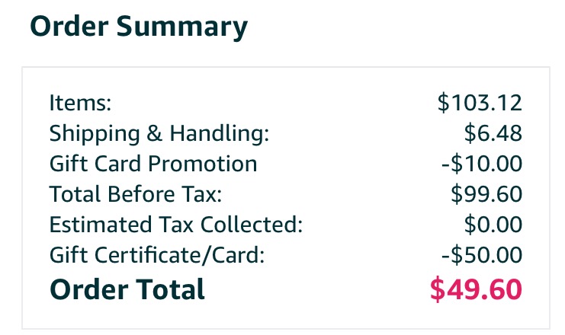
Task: Select the $0.00 tax amount
Action: coord(493,225)
